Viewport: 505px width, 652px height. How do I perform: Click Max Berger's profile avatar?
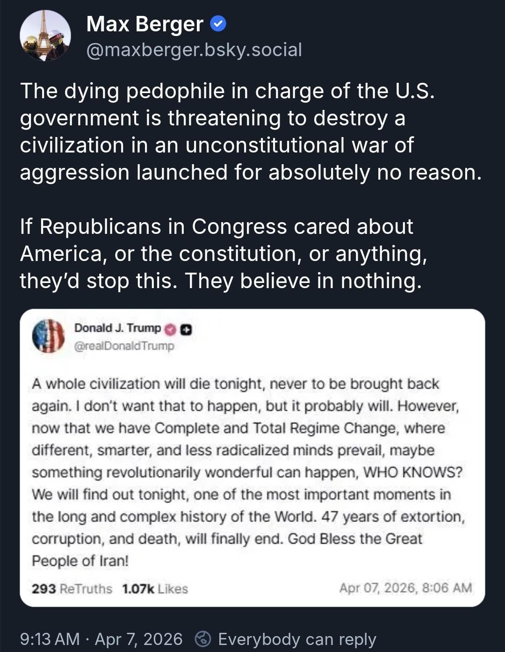pos(45,36)
